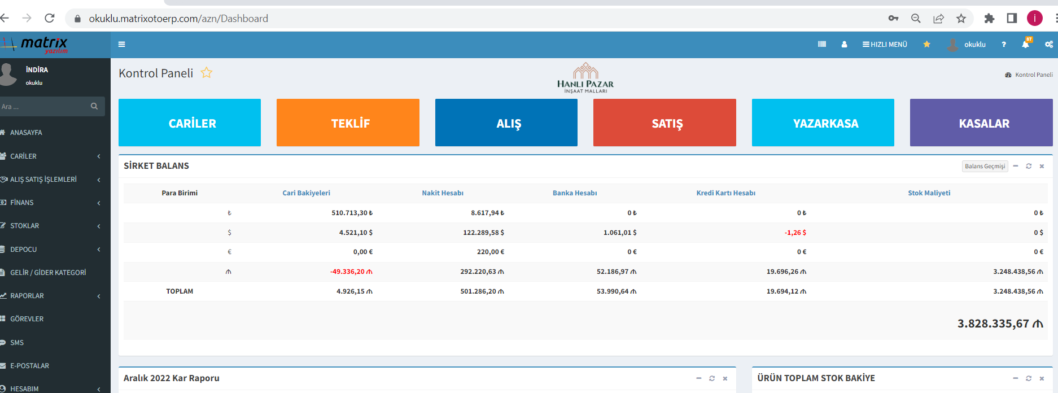Click the yellow favorites star in header

926,44
